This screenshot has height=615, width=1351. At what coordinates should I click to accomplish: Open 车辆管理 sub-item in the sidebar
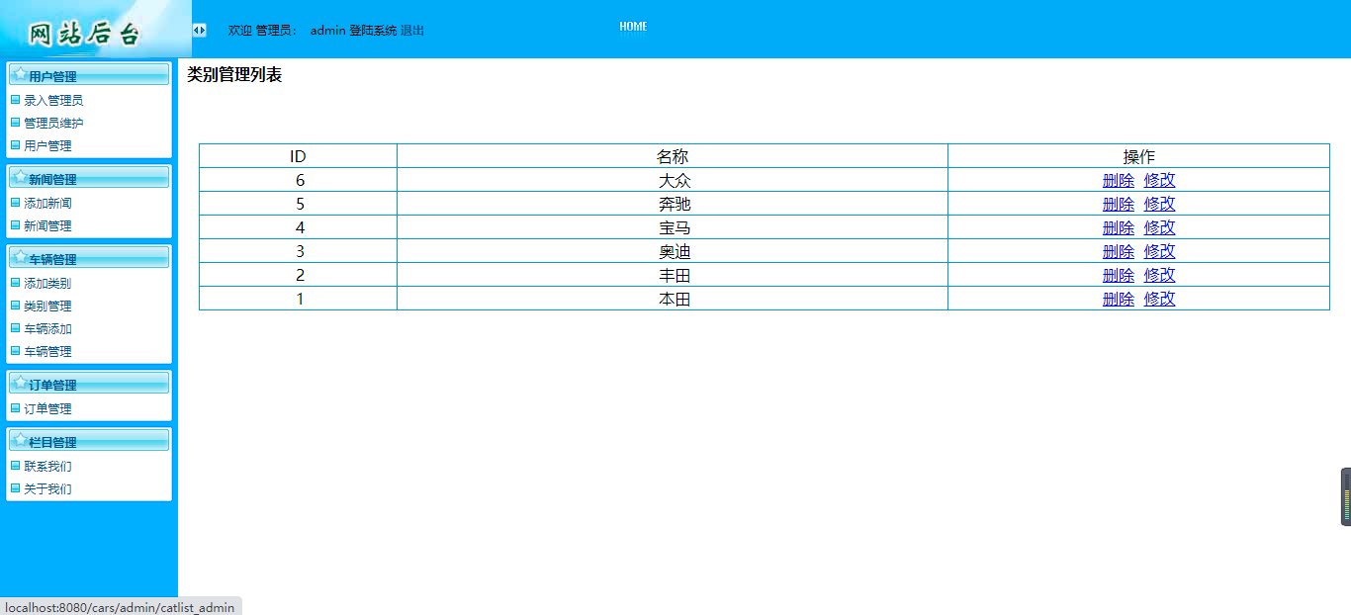click(47, 352)
